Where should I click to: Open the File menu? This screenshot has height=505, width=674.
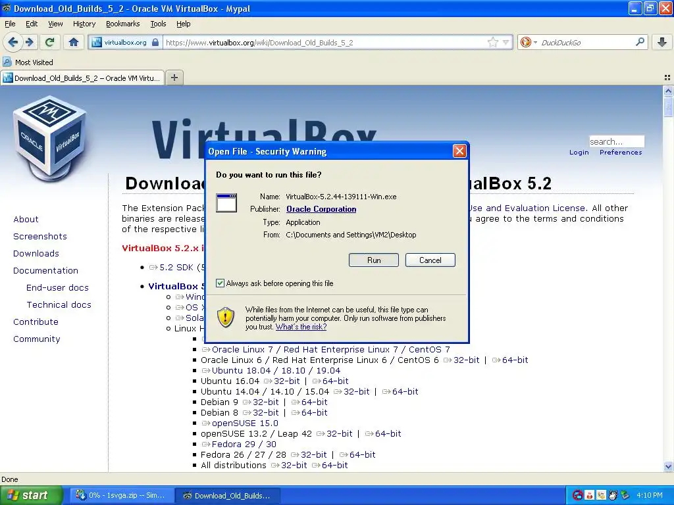pos(10,24)
